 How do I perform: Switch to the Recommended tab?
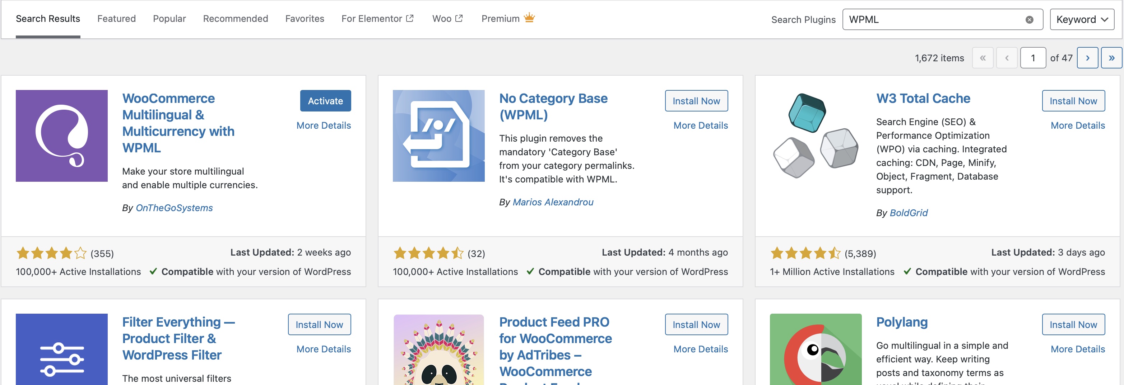236,19
